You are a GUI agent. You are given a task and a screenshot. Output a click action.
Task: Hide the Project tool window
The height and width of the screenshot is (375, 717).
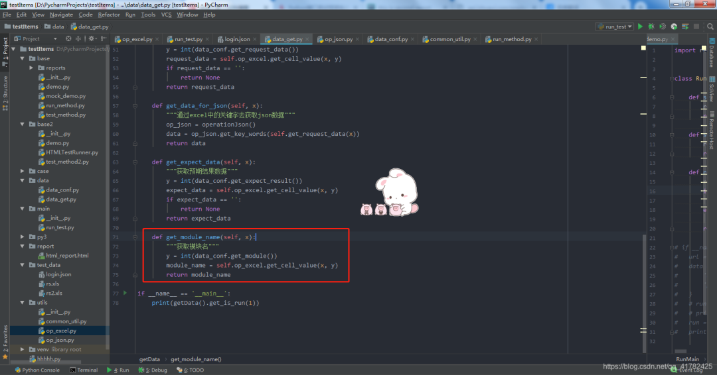(104, 39)
